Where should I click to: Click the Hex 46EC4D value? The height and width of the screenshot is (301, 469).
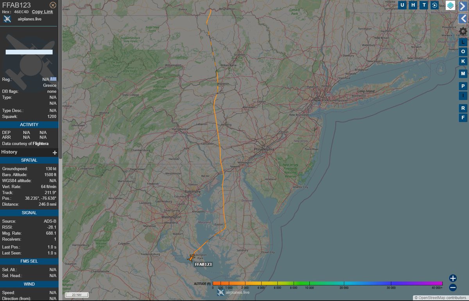click(21, 12)
